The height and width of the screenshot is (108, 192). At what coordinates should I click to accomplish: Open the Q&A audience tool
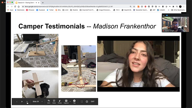49,102
